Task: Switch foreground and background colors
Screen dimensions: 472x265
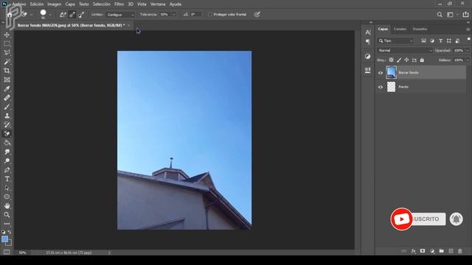Action: pos(10,232)
